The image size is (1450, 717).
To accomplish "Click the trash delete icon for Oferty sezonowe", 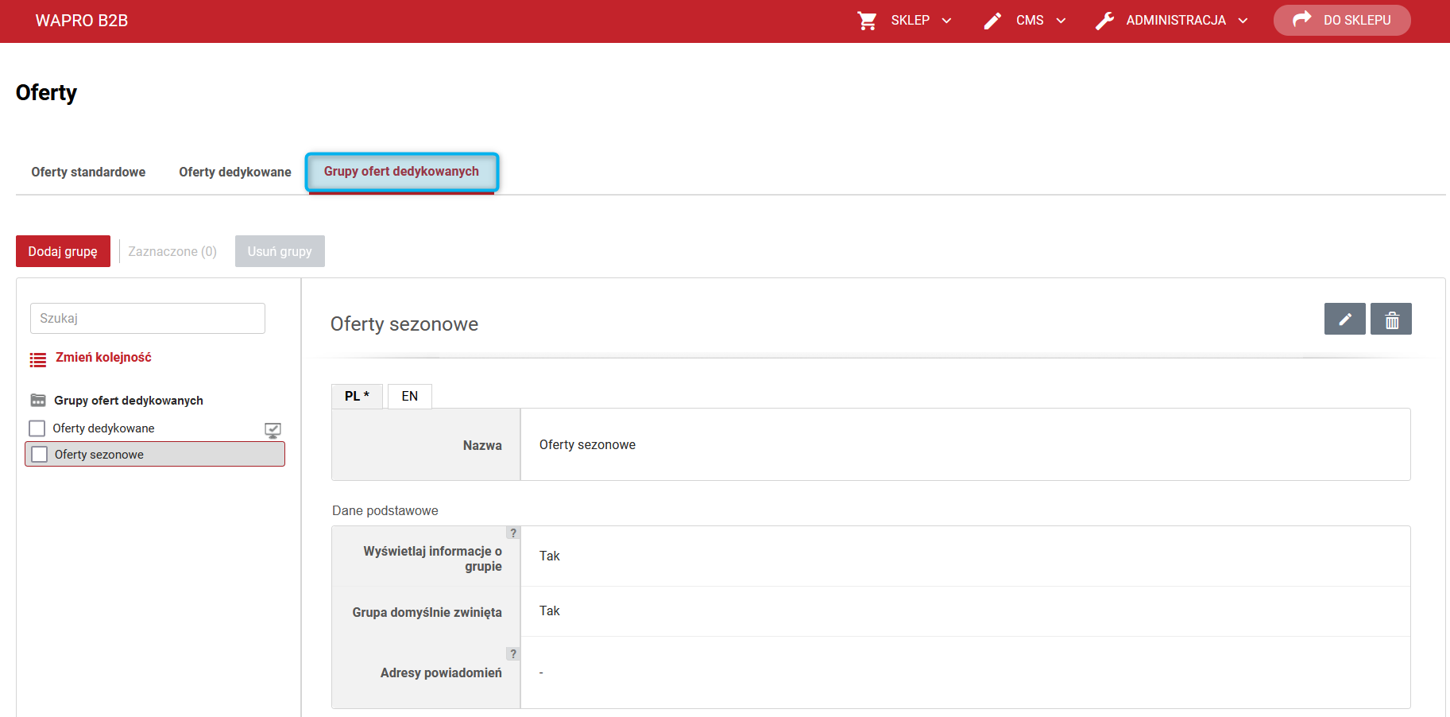I will 1391,319.
